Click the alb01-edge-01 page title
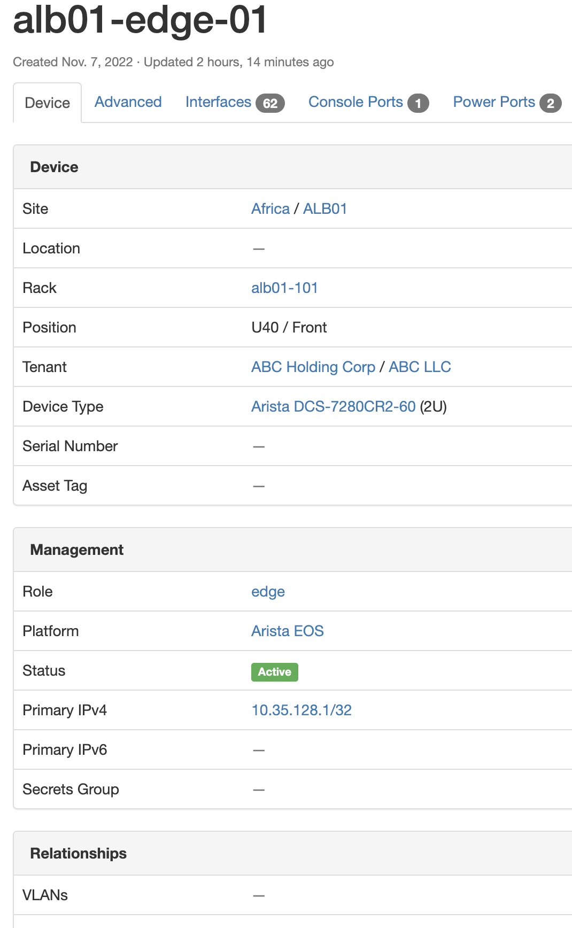 point(140,20)
